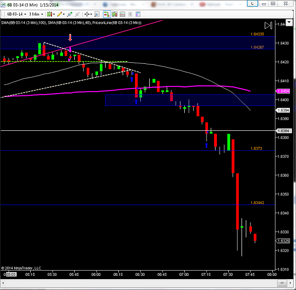Image resolution: width=296 pixels, height=290 pixels.
Task: Click the 08:00 time axis label
Action: pos(272,274)
